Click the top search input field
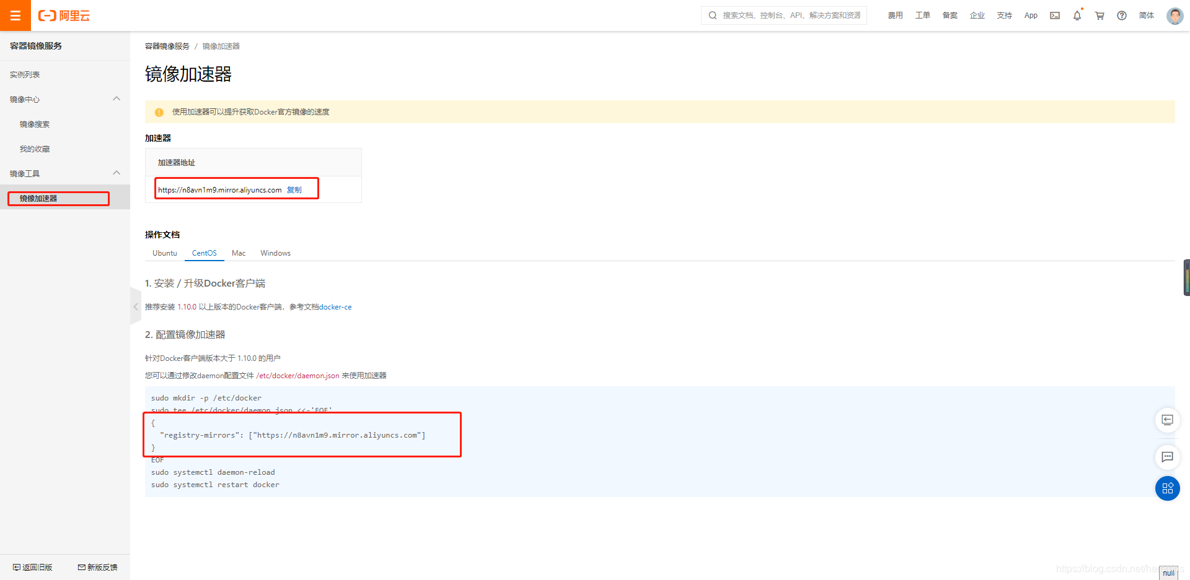The width and height of the screenshot is (1190, 580). point(784,15)
